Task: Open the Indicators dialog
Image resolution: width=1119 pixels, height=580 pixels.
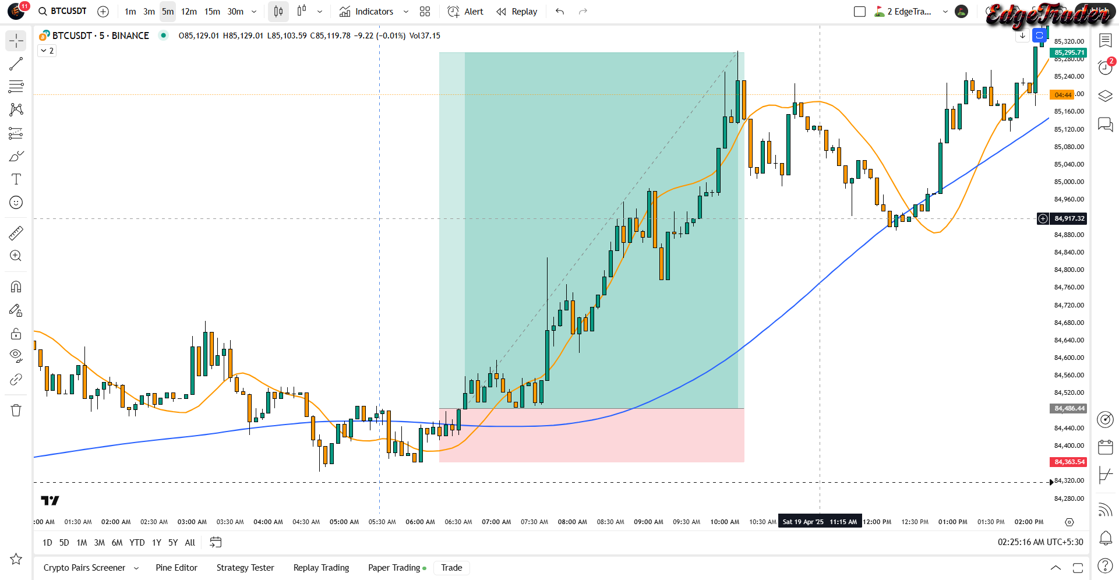Action: pos(366,11)
